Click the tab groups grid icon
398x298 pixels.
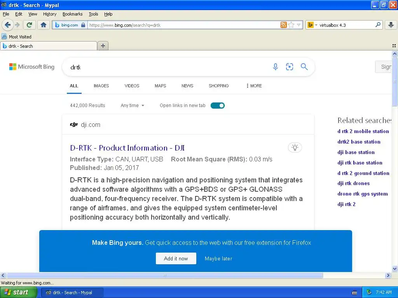[x=394, y=46]
